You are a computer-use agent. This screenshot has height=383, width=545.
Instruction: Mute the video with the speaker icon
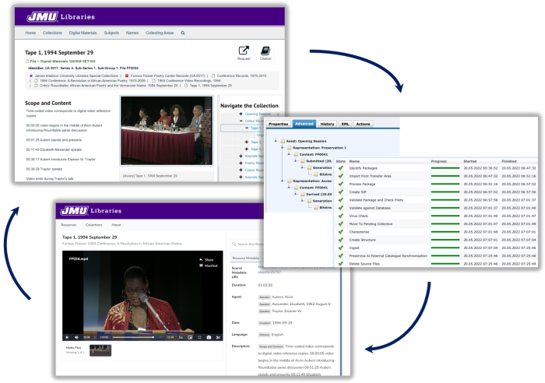pos(76,337)
